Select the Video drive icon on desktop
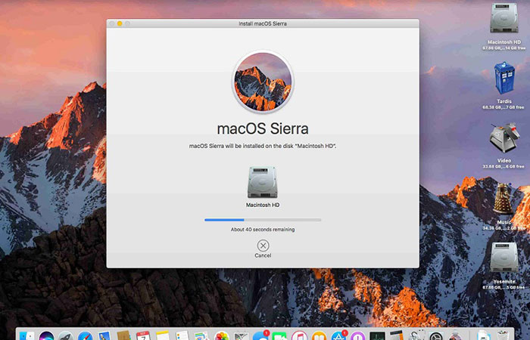 [504, 138]
